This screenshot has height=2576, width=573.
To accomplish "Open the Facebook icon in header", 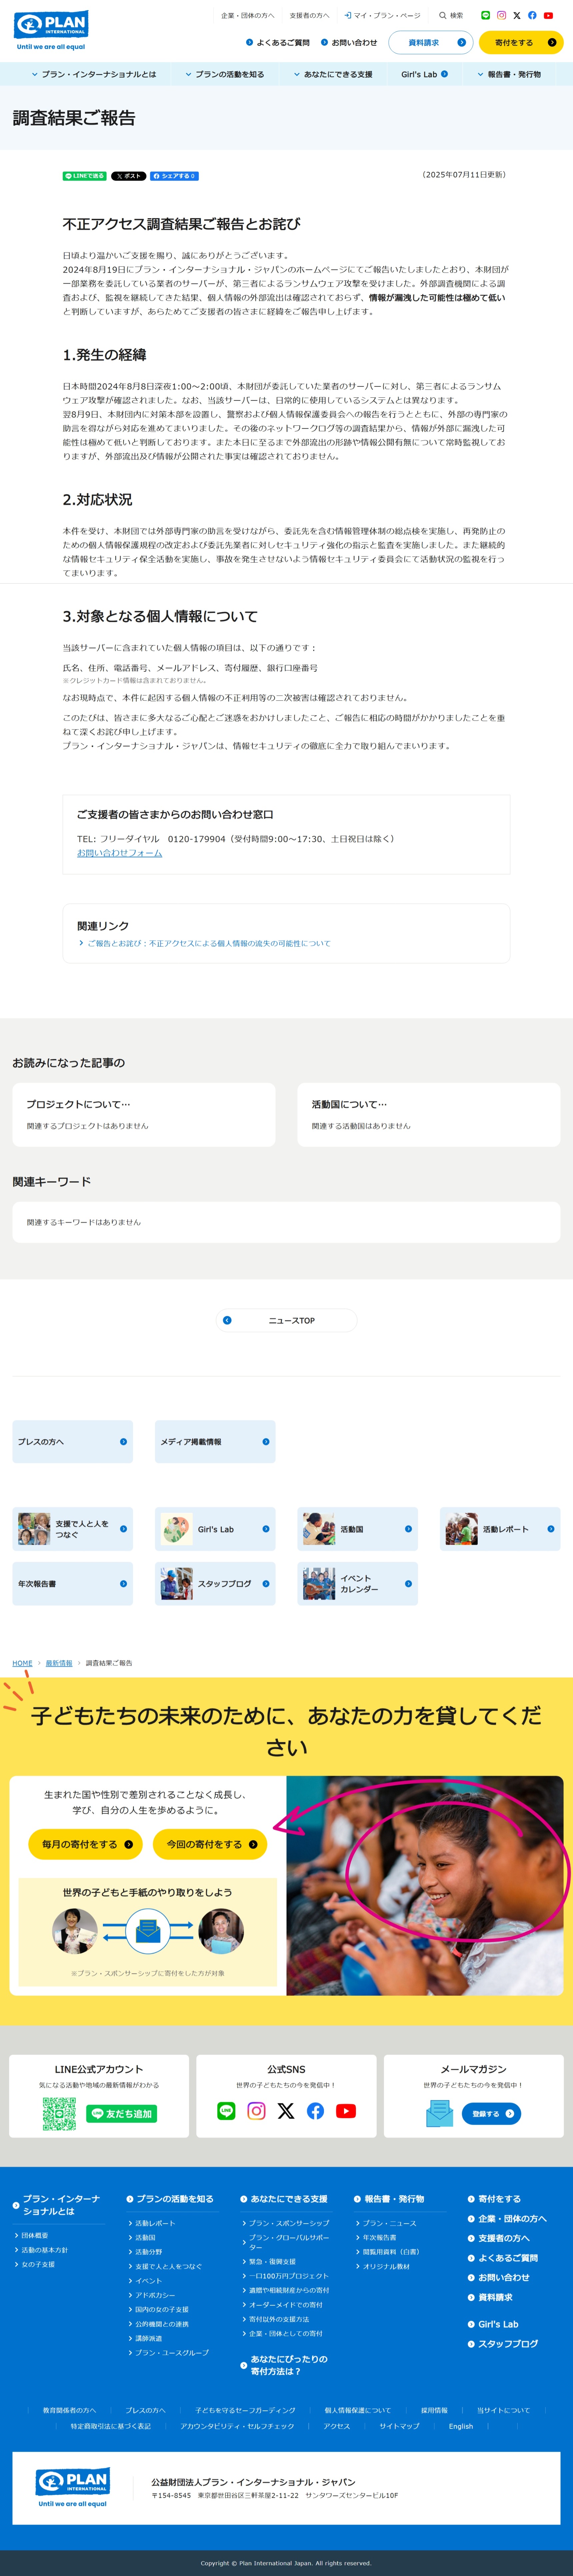I will pos(532,15).
